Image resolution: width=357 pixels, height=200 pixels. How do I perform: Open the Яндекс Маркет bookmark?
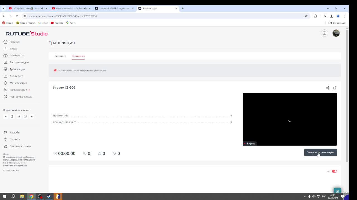pyautogui.click(x=26, y=23)
